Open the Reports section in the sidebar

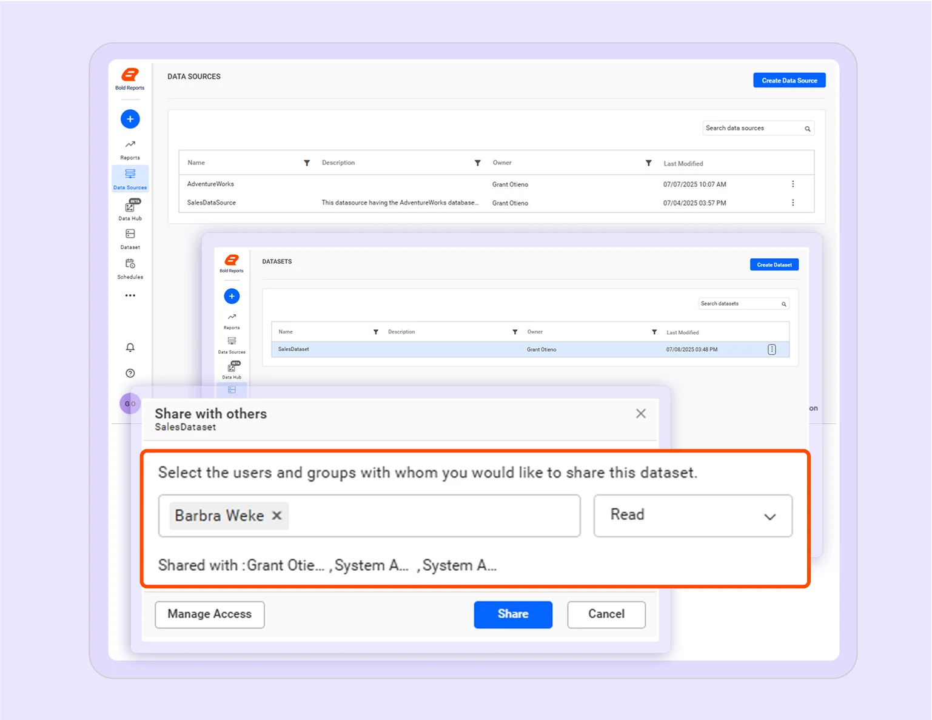pyautogui.click(x=129, y=149)
